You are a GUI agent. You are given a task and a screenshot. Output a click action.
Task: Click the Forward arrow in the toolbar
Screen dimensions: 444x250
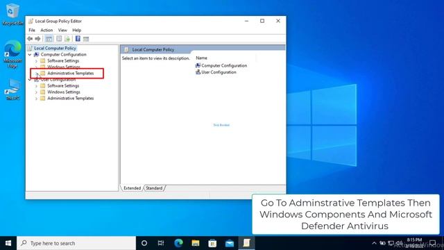pyautogui.click(x=37, y=39)
